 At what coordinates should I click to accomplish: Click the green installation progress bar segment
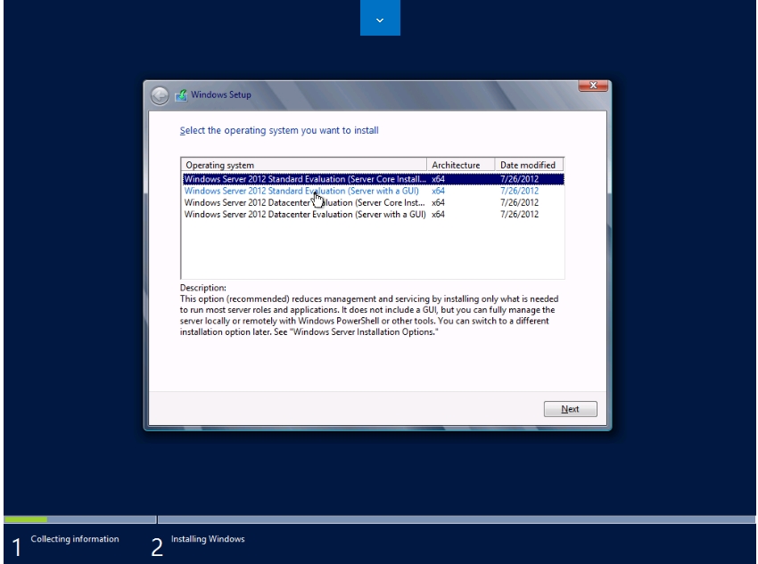tap(26, 519)
